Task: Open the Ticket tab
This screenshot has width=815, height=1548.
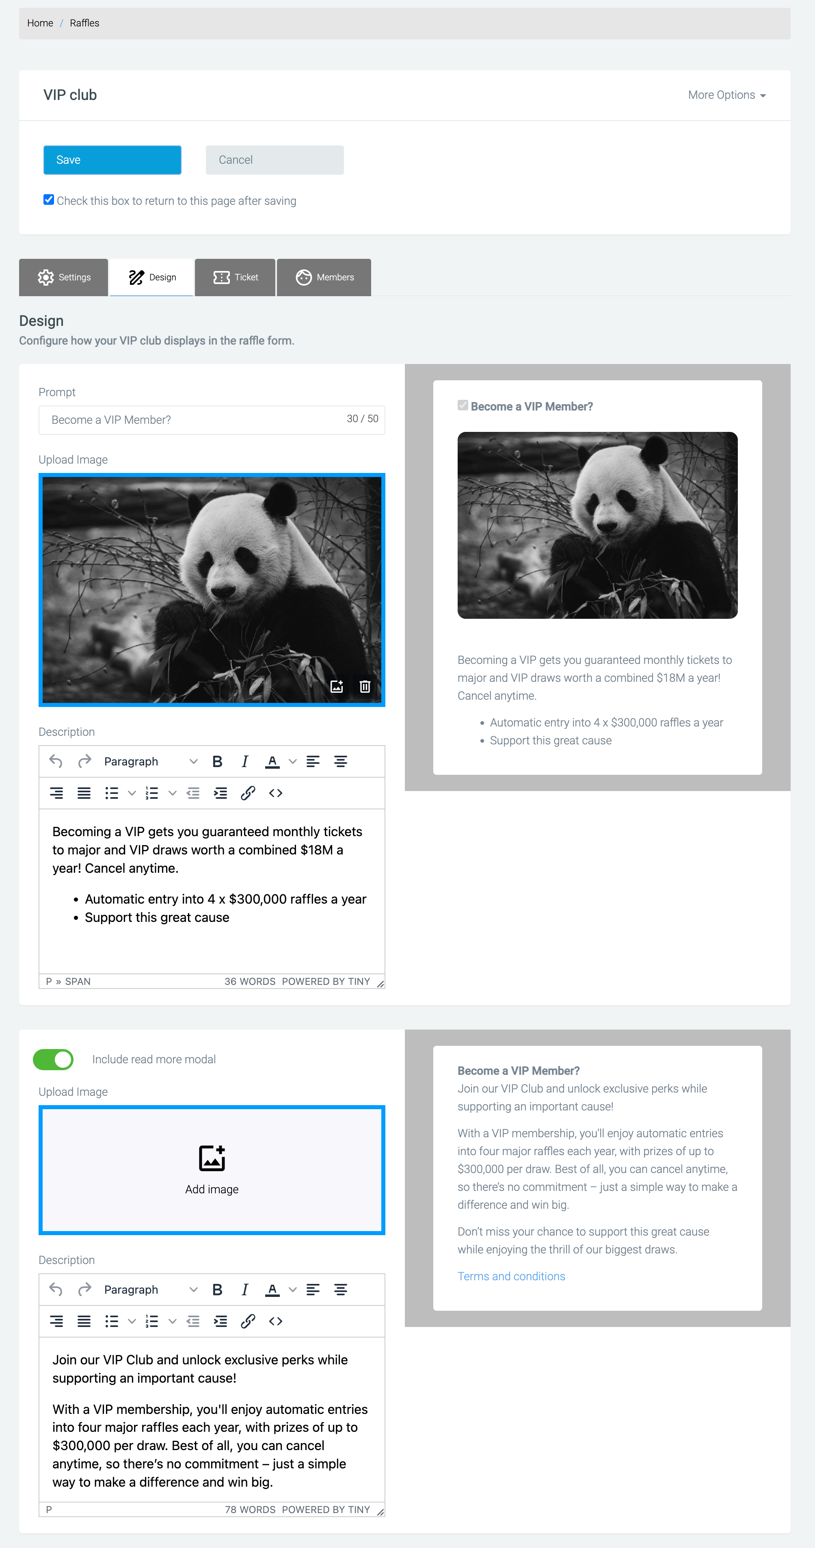Action: (235, 277)
